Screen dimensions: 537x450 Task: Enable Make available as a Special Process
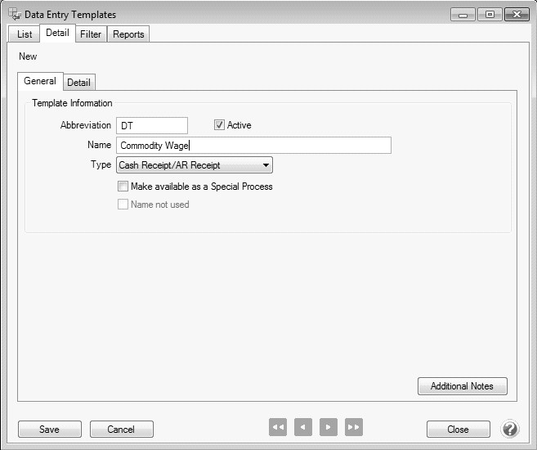point(123,187)
